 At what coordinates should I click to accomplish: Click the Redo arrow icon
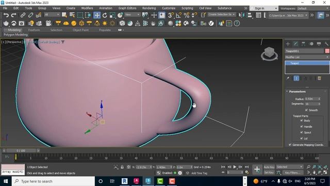(x=14, y=15)
